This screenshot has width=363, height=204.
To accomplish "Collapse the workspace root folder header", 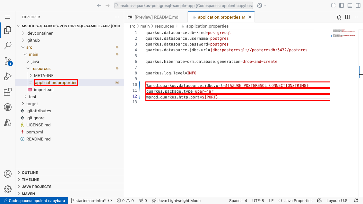I will click(x=70, y=26).
